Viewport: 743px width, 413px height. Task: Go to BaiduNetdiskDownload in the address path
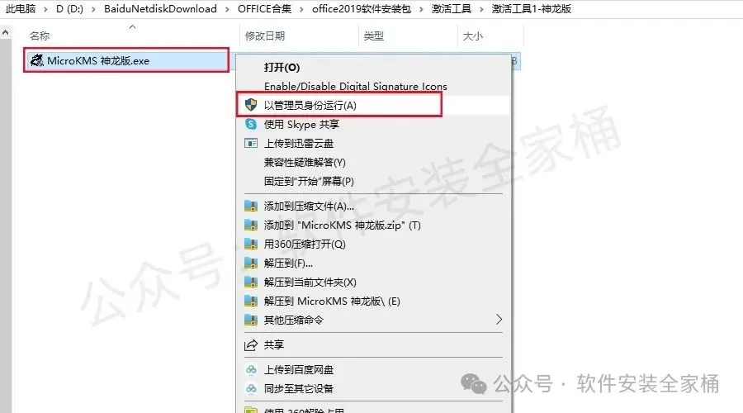pyautogui.click(x=161, y=9)
